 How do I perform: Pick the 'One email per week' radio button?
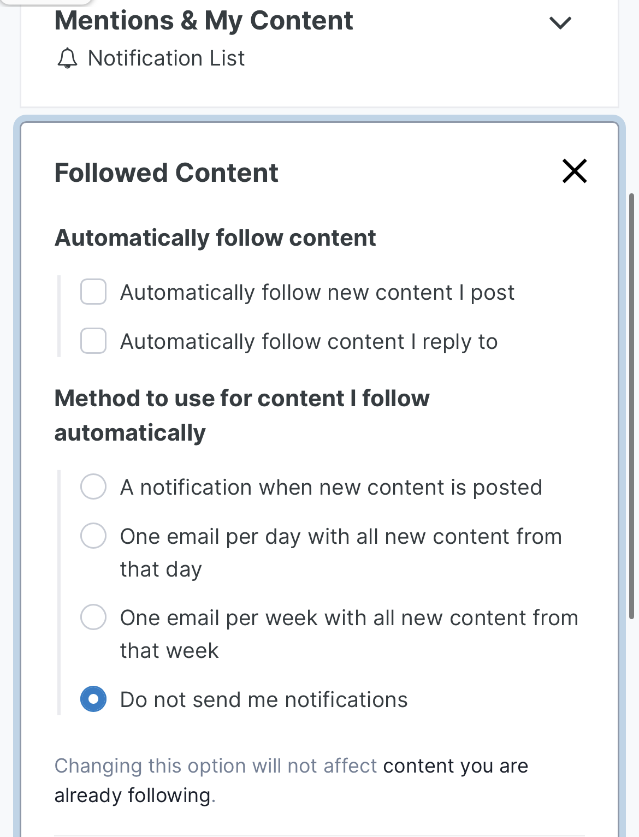point(93,618)
